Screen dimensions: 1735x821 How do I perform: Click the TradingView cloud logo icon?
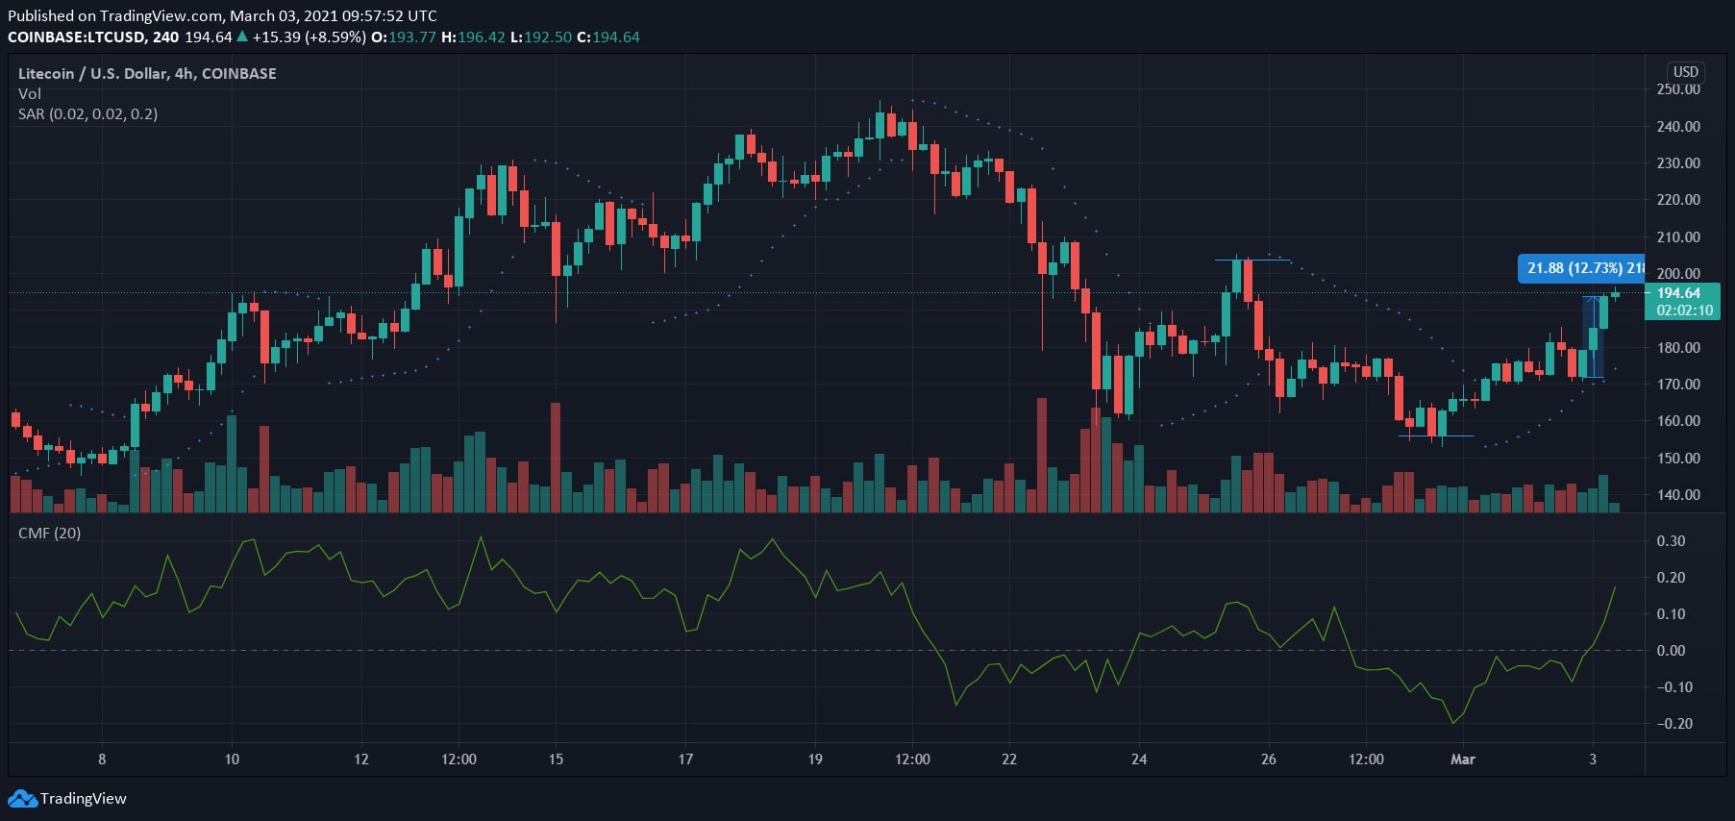coord(23,798)
